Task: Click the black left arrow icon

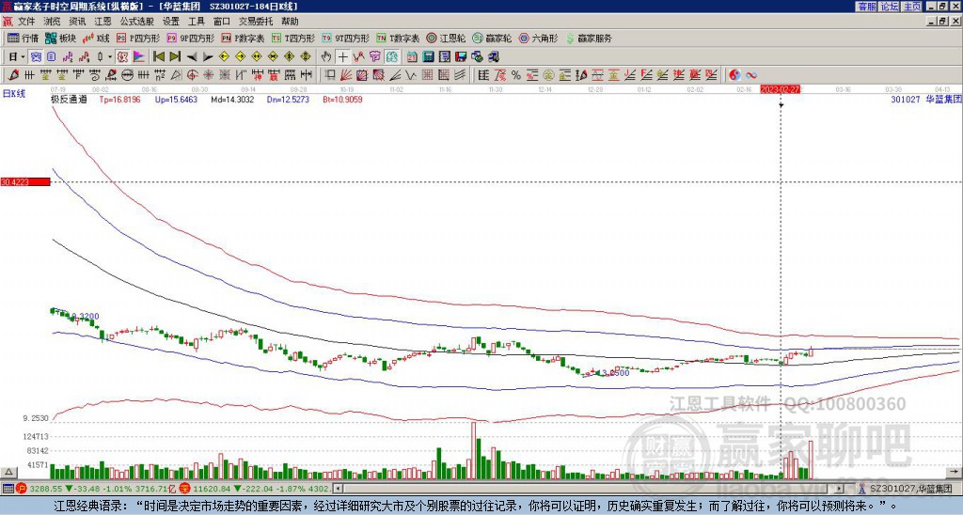Action: click(x=192, y=57)
